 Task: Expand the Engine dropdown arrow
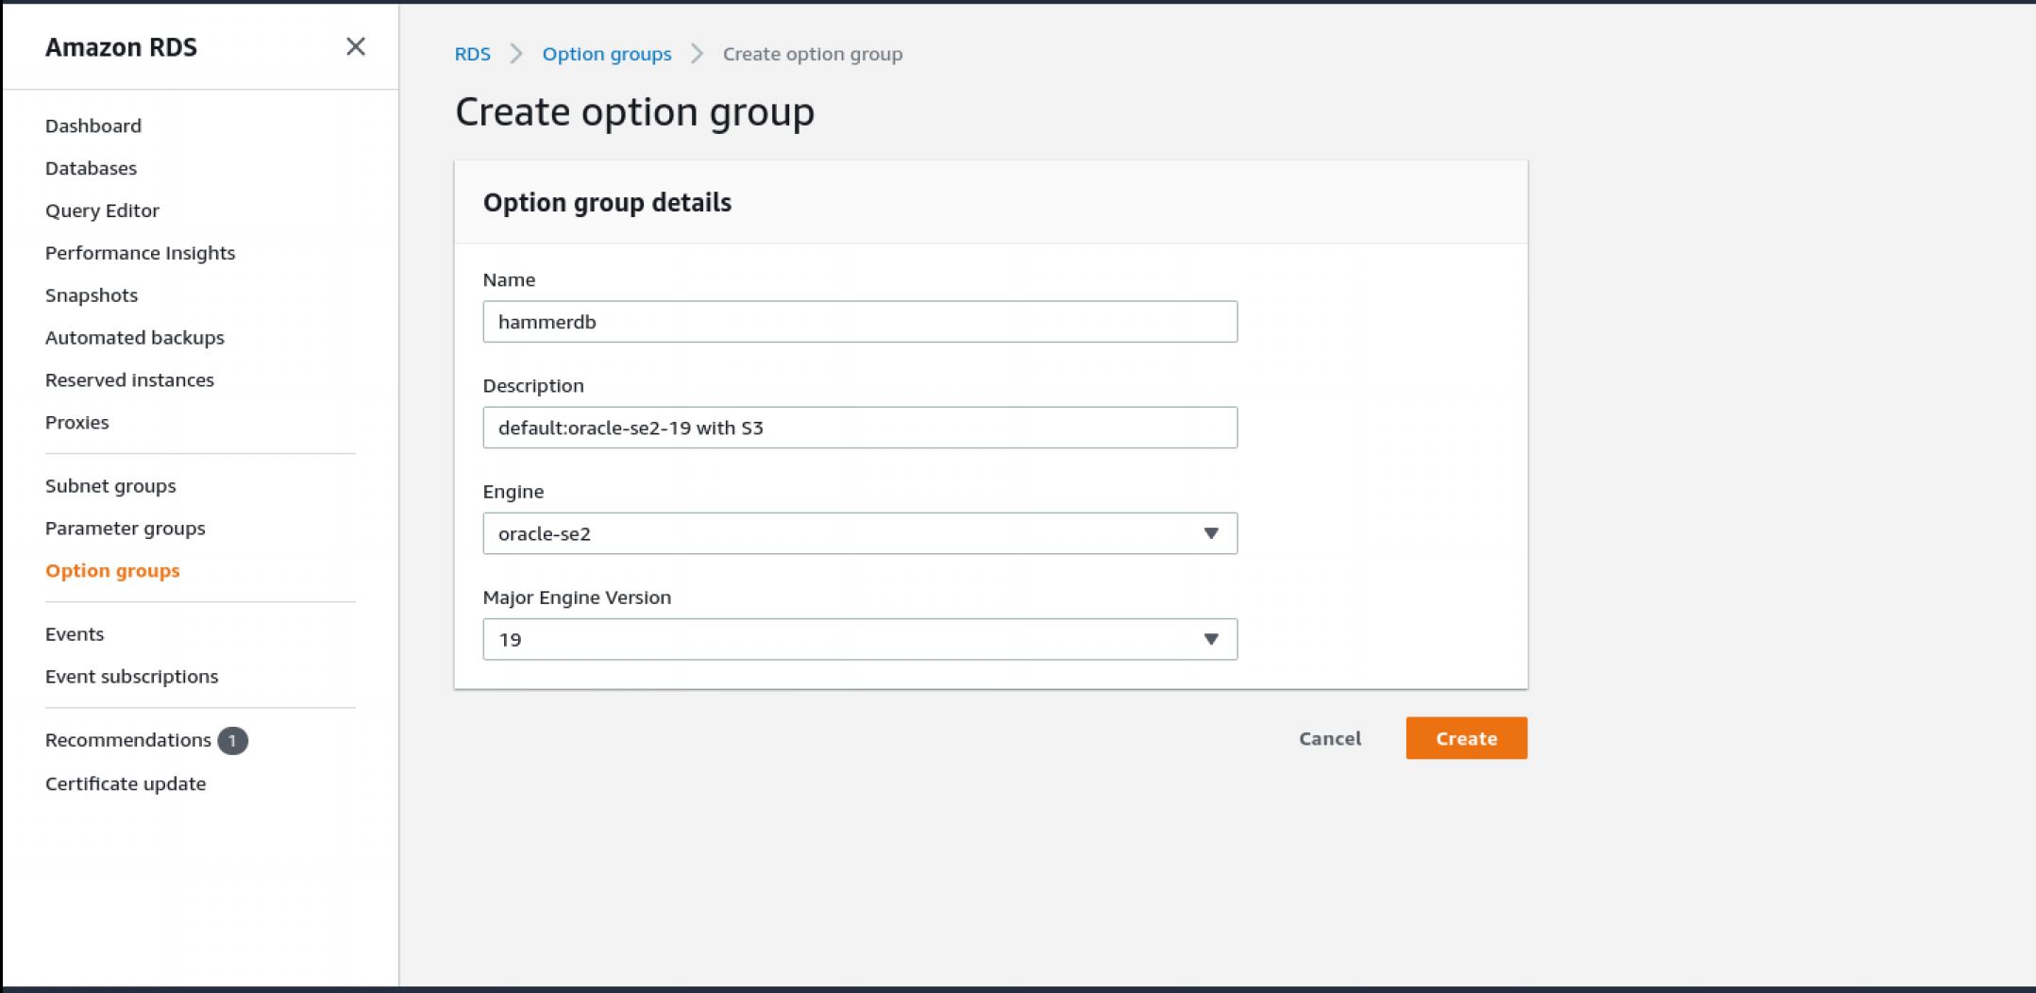tap(1210, 533)
